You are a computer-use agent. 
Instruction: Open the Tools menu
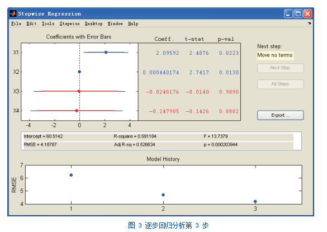coord(48,23)
